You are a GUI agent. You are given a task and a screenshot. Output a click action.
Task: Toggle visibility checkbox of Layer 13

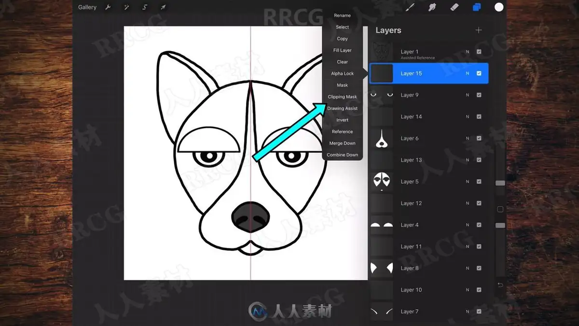[x=479, y=160]
